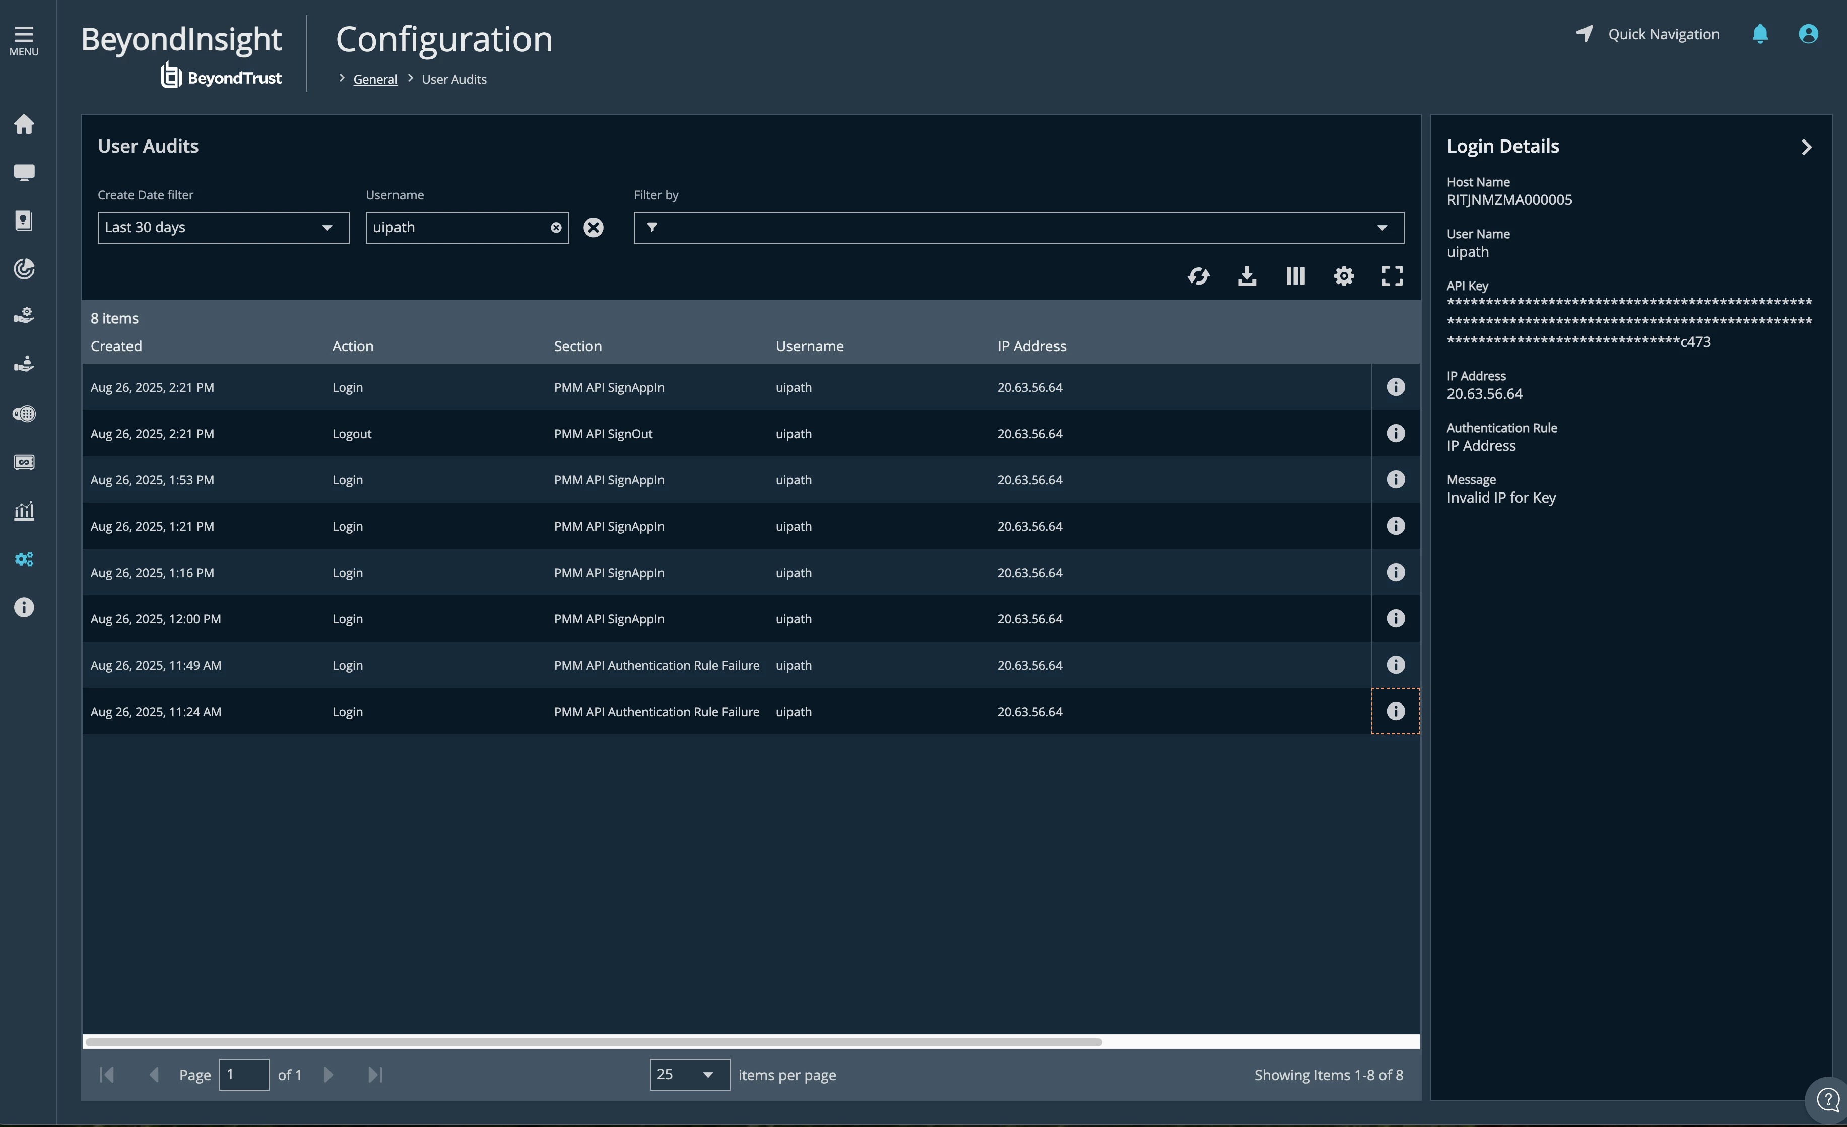Click the Quick Navigation arrow icon
1847x1127 pixels.
1584,34
